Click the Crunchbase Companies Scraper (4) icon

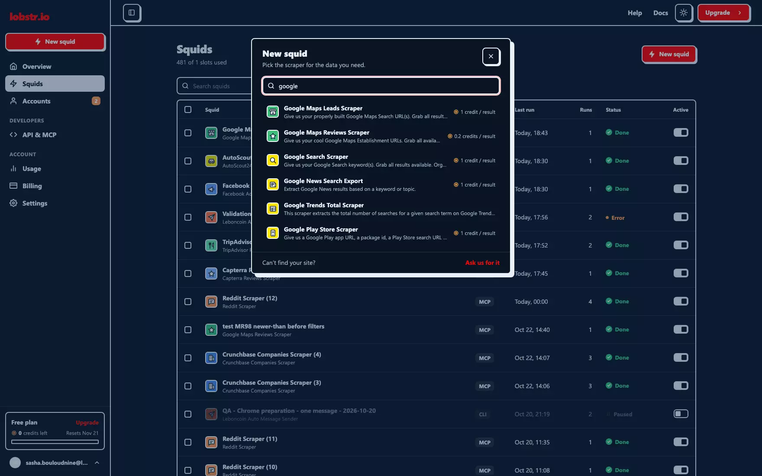pos(211,358)
